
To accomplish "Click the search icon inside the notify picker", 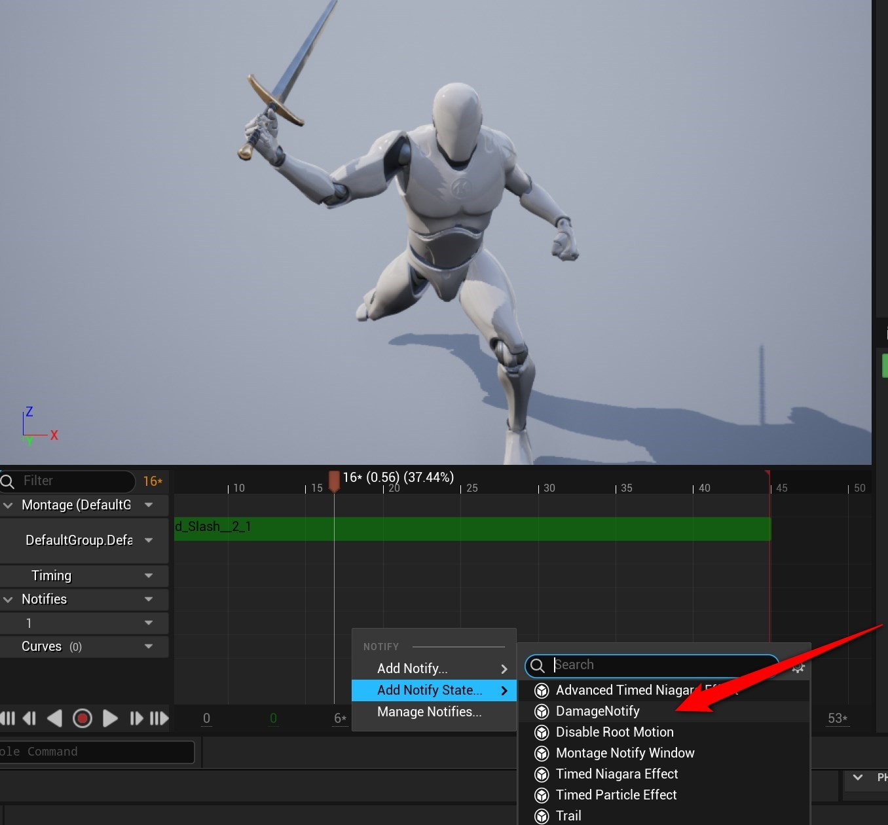I will tap(538, 665).
